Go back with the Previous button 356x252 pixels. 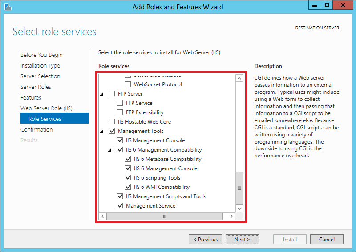(205, 239)
